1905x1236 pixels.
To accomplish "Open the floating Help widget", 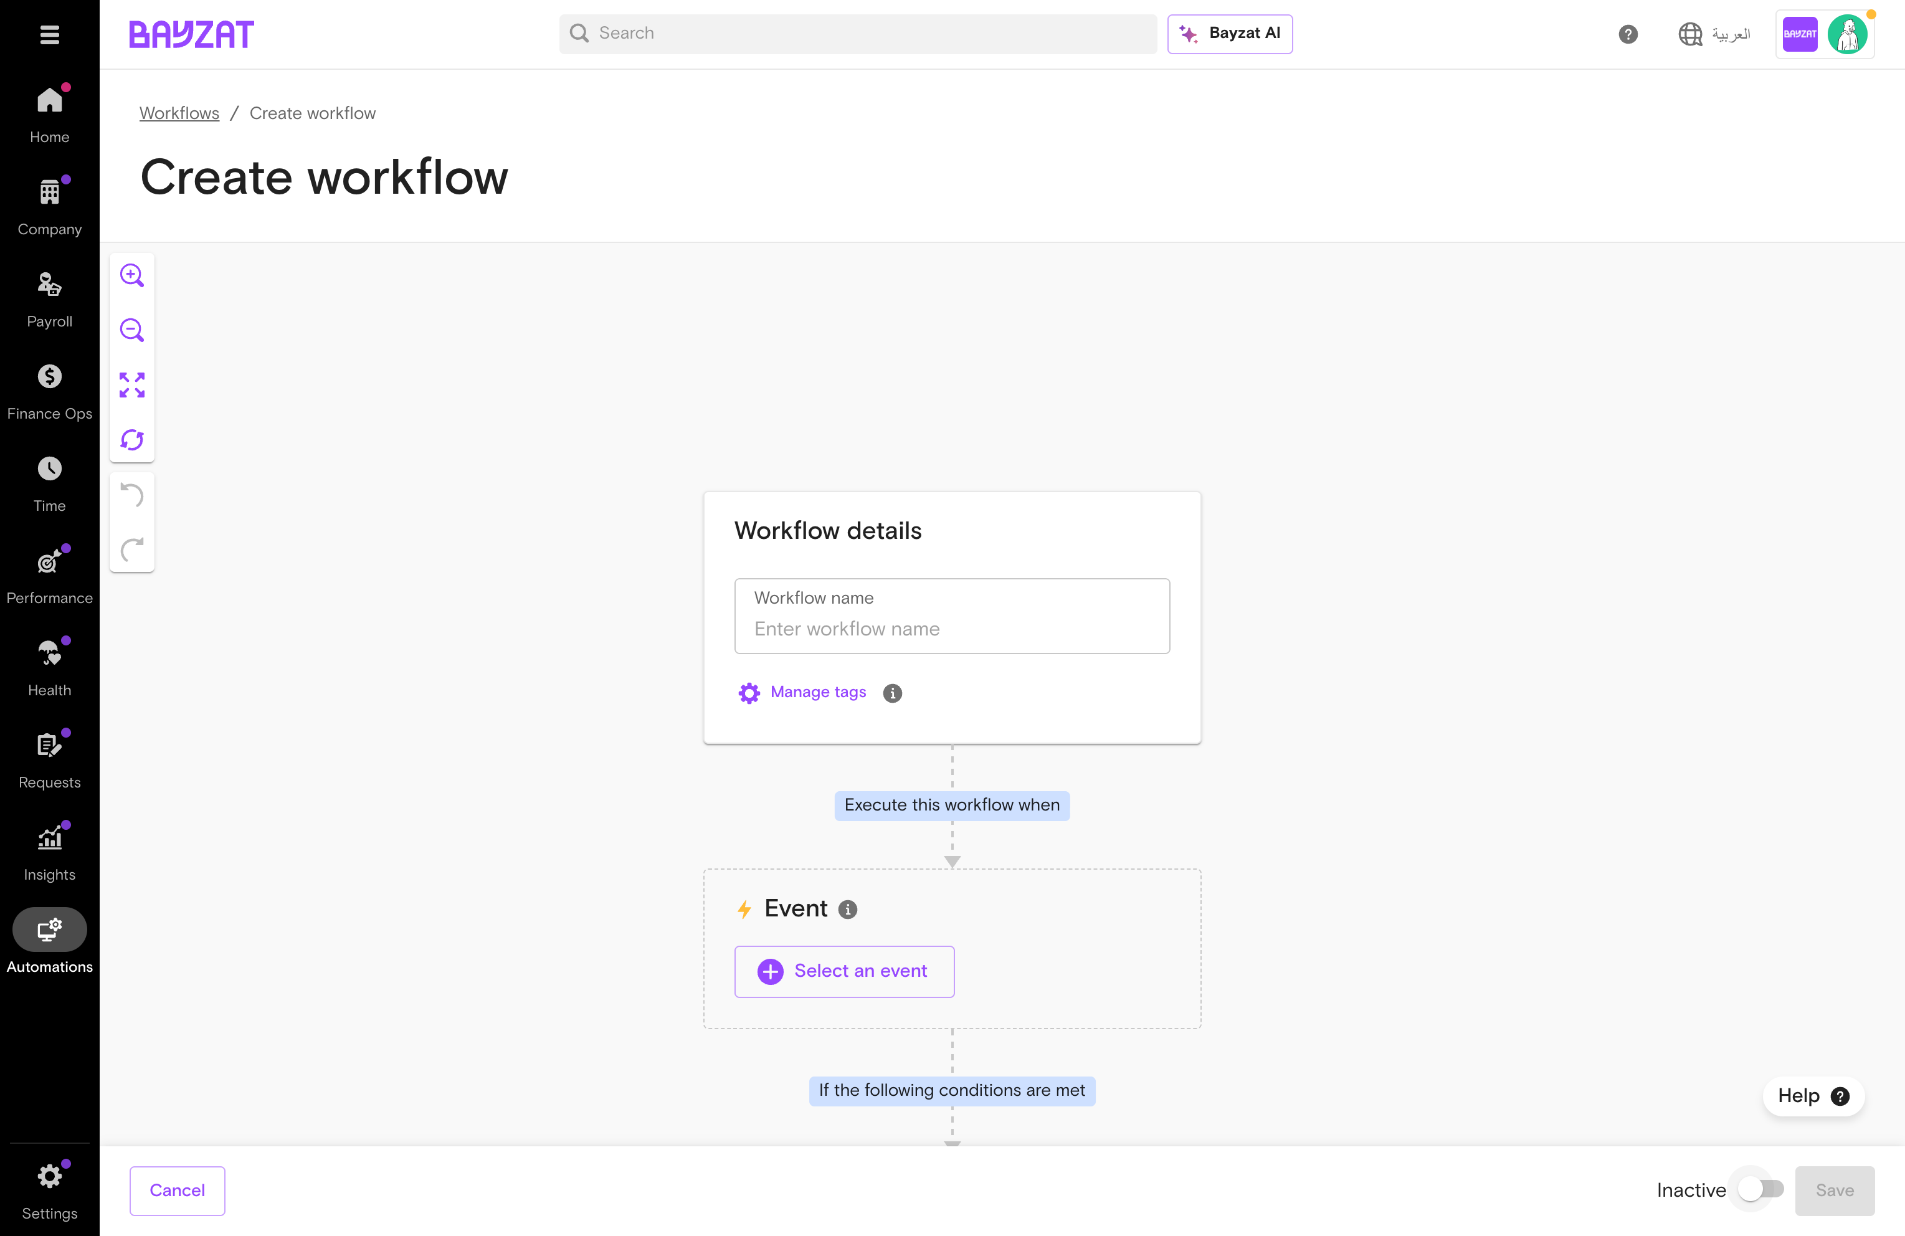I will pyautogui.click(x=1813, y=1096).
